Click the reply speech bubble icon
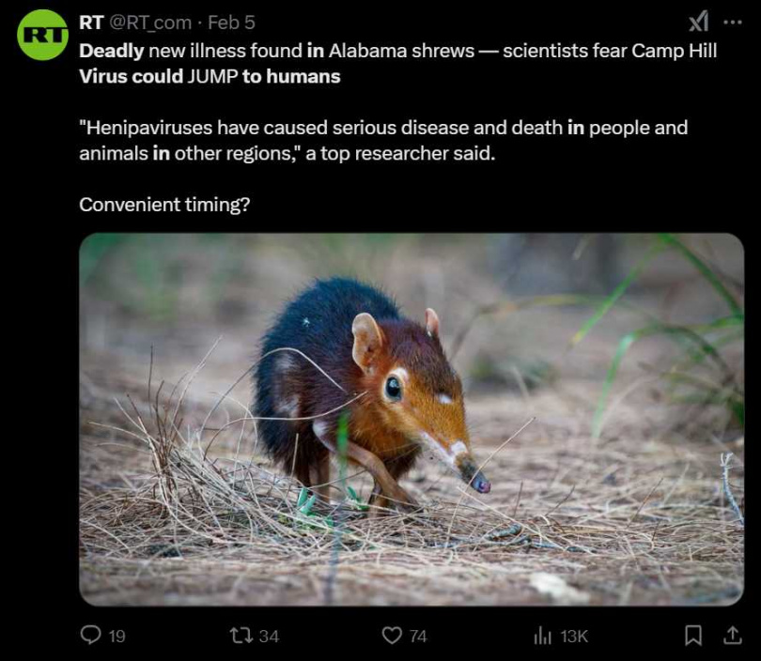 90,636
